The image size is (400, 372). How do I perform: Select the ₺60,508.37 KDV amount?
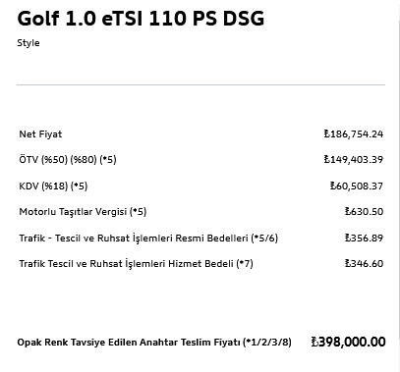point(357,186)
